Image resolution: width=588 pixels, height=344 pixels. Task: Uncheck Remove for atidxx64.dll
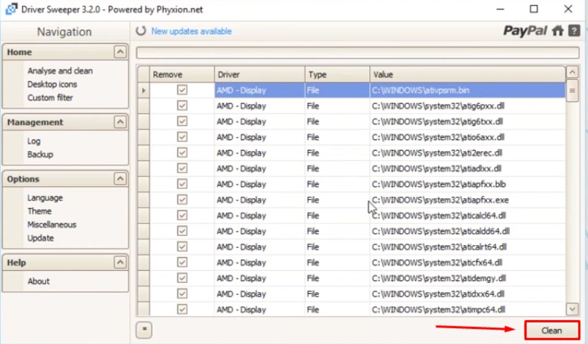[x=182, y=293]
